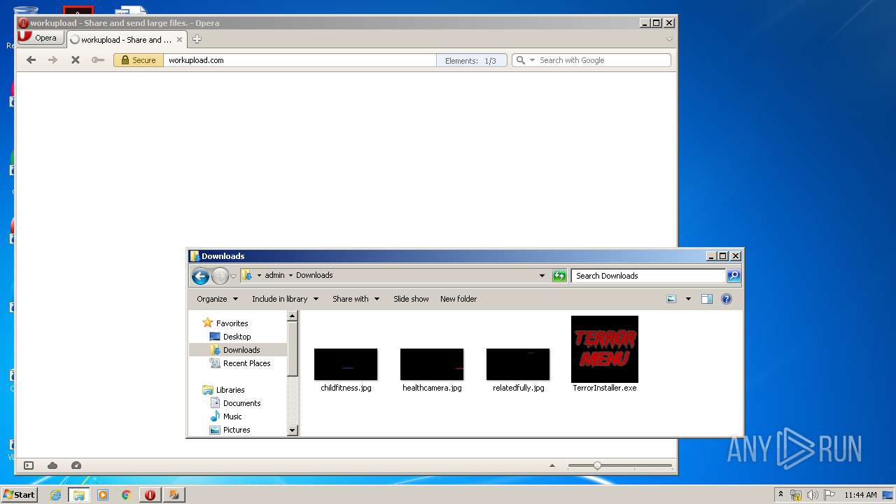896x504 pixels.
Task: Focus the Search with Google field
Action: point(603,60)
